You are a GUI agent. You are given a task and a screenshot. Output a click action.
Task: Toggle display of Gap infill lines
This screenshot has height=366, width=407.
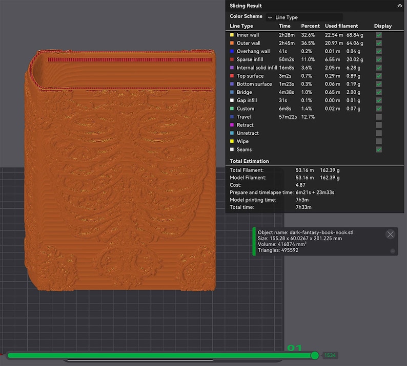[x=379, y=100]
